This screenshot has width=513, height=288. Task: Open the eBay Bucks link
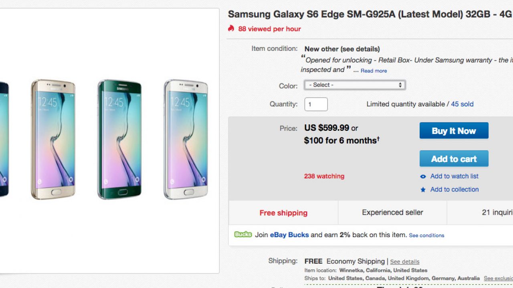click(x=289, y=235)
